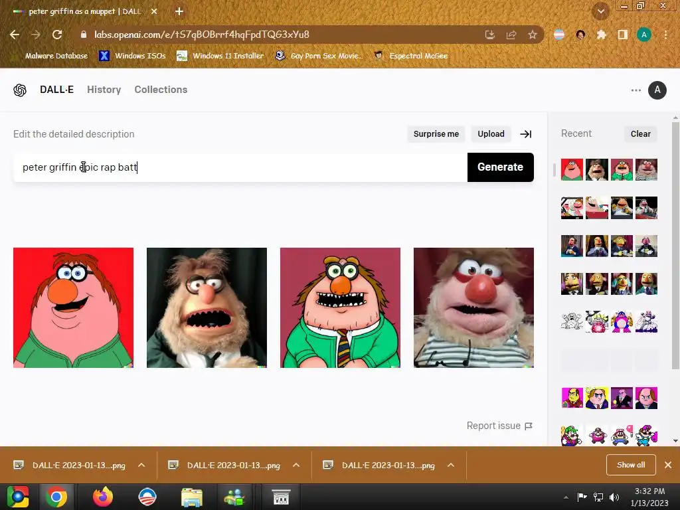Open the Start menu button
This screenshot has height=510, width=680.
click(x=18, y=497)
